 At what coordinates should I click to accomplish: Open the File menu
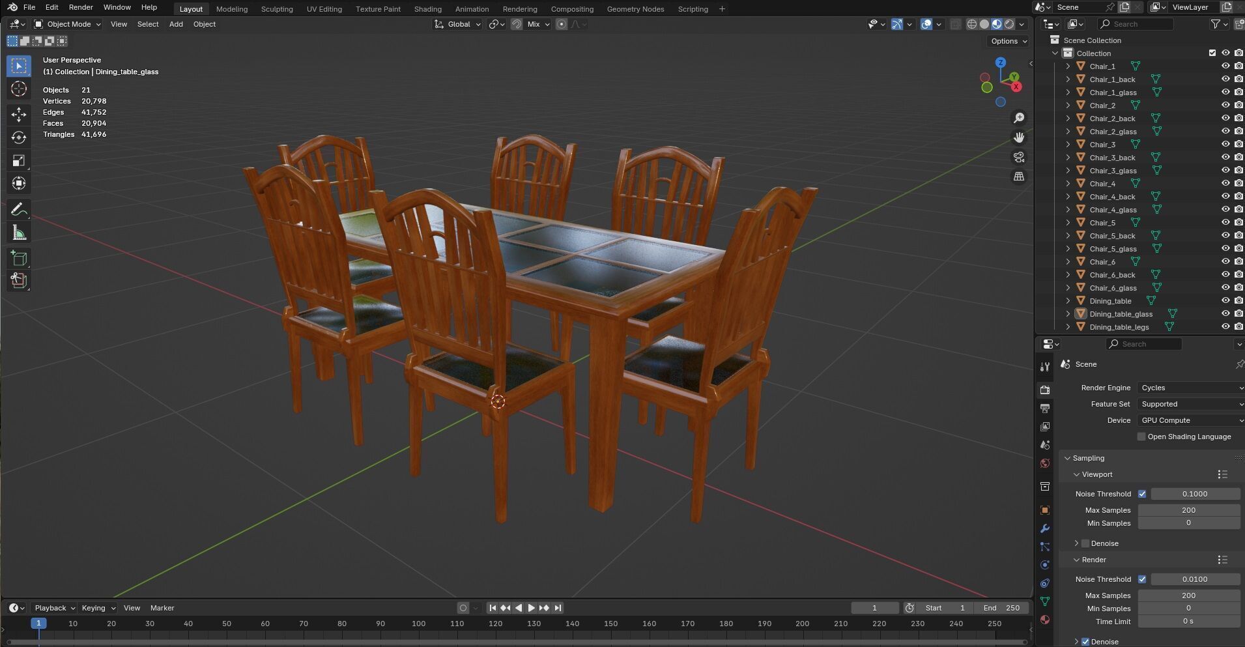[29, 7]
